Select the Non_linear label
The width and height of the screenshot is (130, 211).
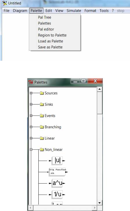click(x=54, y=150)
